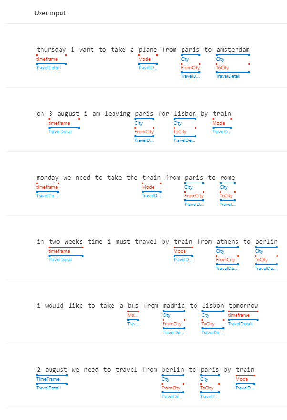Select the City label under berlin in fourth utterance
Viewport: 287px width, 420px height.
[259, 251]
